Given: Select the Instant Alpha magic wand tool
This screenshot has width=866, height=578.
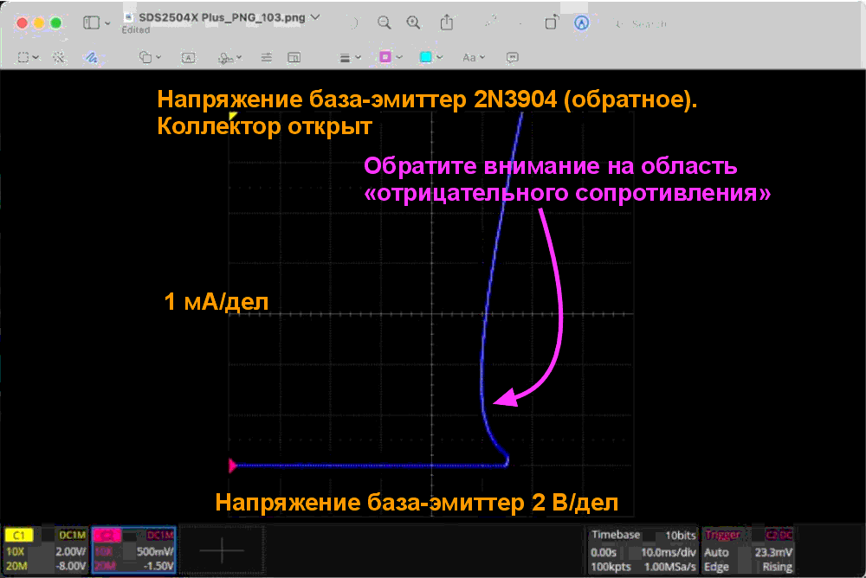Looking at the screenshot, I should [x=59, y=57].
